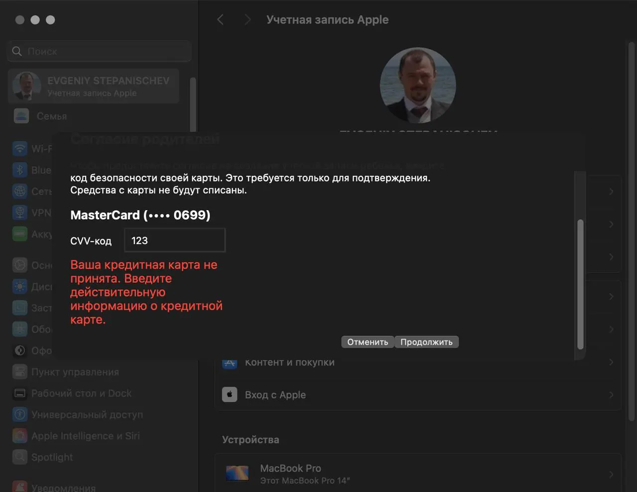The height and width of the screenshot is (492, 637).
Task: Expand the Вход с Apple chevron
Action: 611,395
